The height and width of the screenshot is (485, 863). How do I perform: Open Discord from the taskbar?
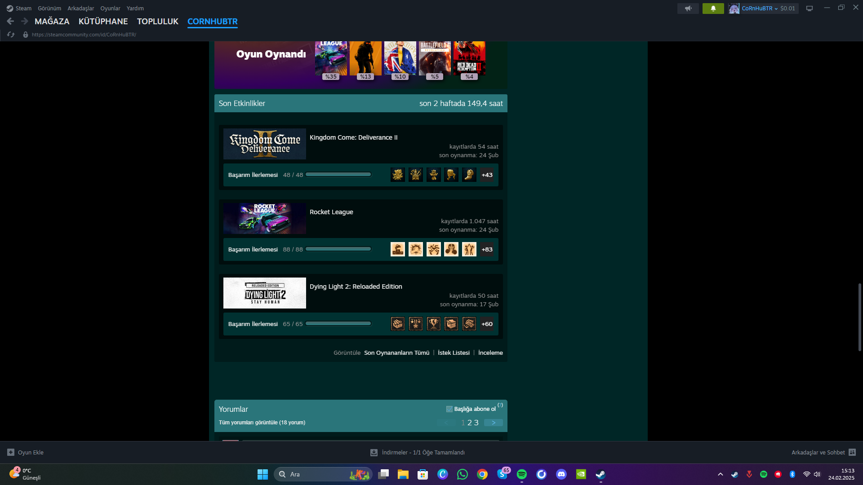(x=561, y=474)
